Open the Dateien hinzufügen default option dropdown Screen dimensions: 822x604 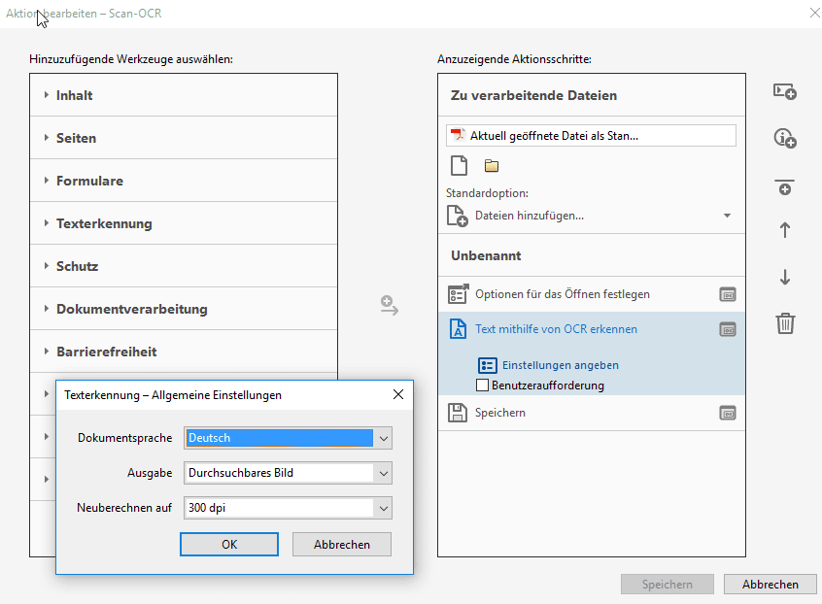[727, 216]
